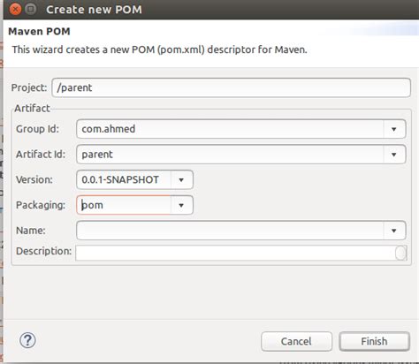The image size is (419, 364).
Task: Click the Artifact Id field with parent
Action: (230, 155)
